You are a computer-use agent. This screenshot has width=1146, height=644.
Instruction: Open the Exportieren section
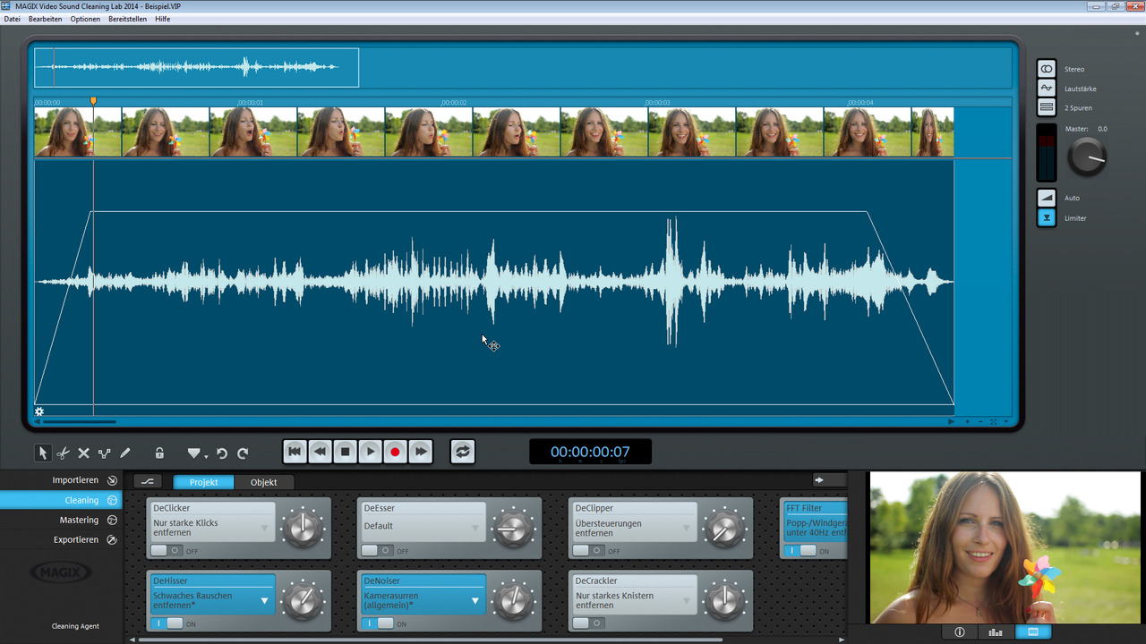61,539
